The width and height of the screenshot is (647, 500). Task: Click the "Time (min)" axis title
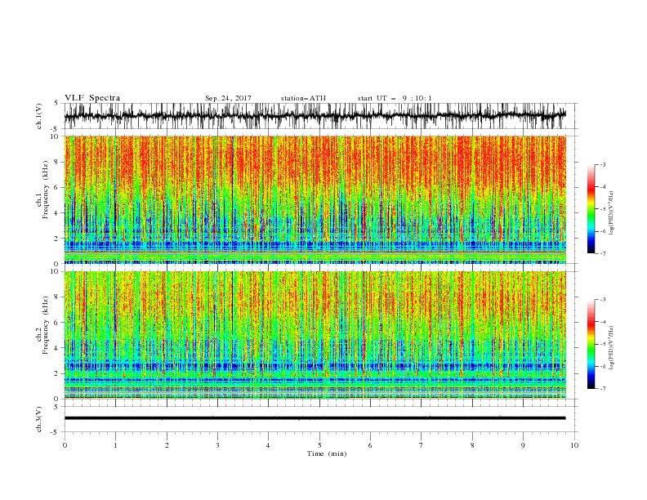pyautogui.click(x=327, y=453)
